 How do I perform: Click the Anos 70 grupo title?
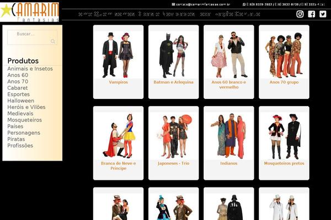coord(284,82)
